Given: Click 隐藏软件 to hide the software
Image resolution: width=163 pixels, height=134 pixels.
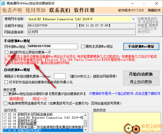Looking at the screenshot, I should click(154, 10).
